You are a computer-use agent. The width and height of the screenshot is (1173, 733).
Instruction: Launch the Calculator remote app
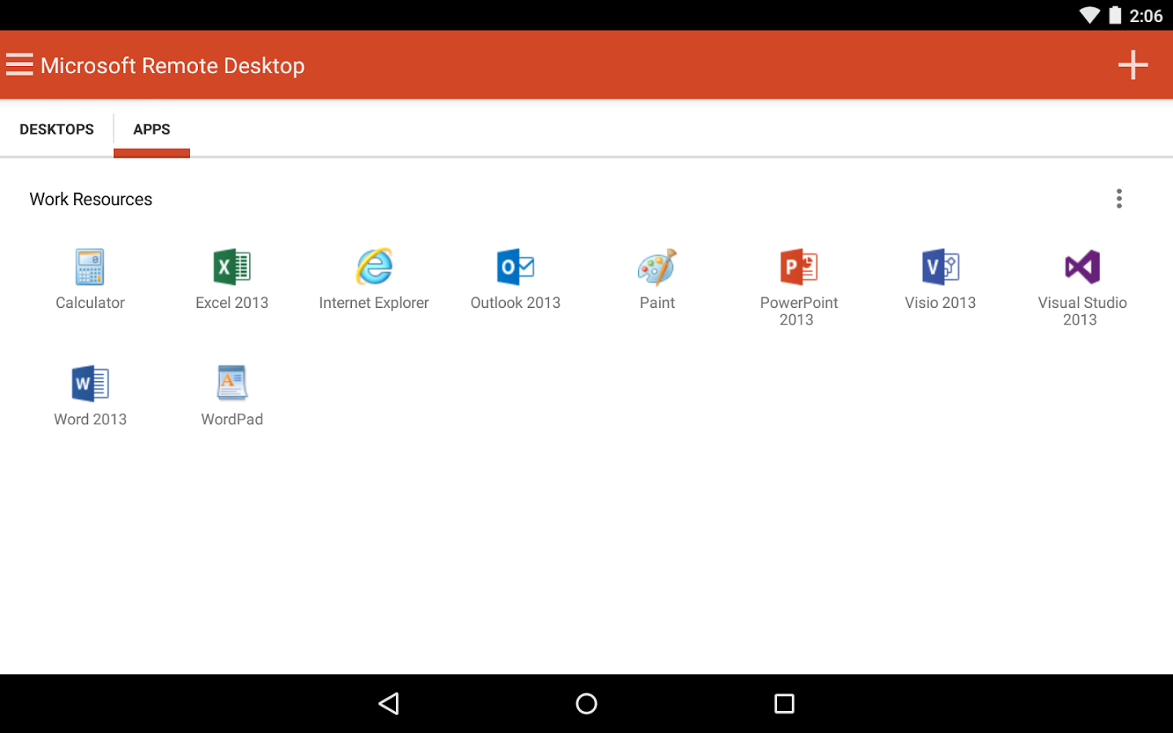pyautogui.click(x=90, y=277)
